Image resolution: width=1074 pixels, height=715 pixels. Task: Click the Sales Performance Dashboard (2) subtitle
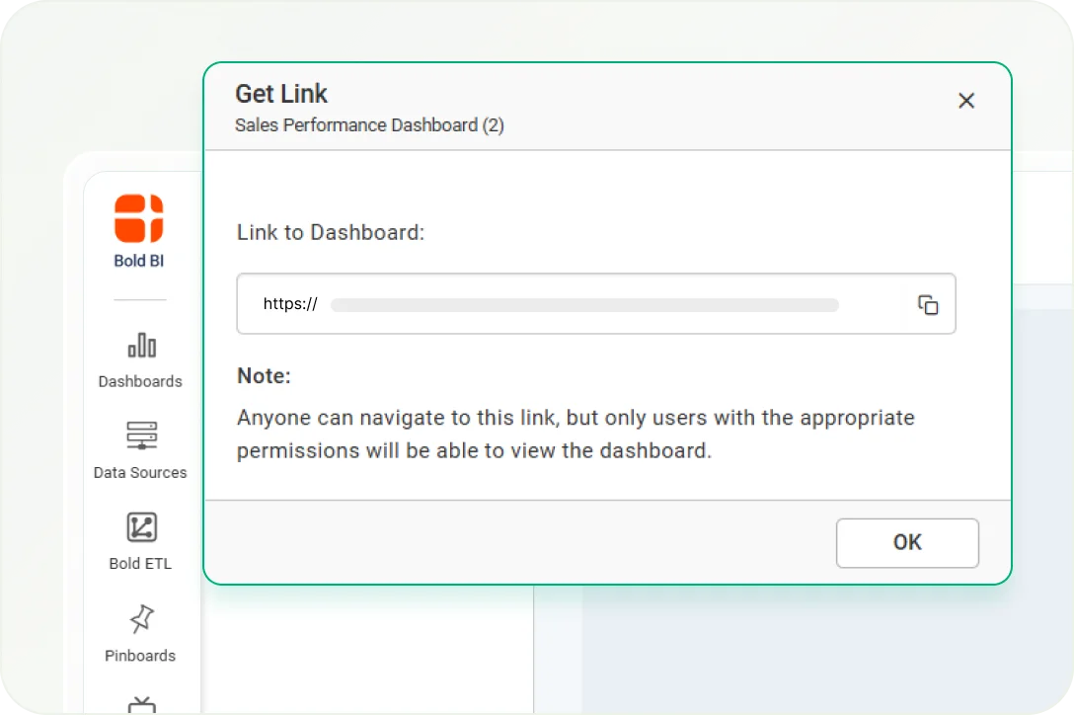(369, 125)
